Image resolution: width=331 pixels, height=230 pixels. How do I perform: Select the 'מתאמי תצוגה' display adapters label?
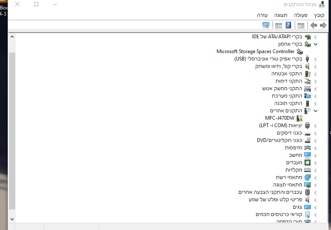pos(287,185)
